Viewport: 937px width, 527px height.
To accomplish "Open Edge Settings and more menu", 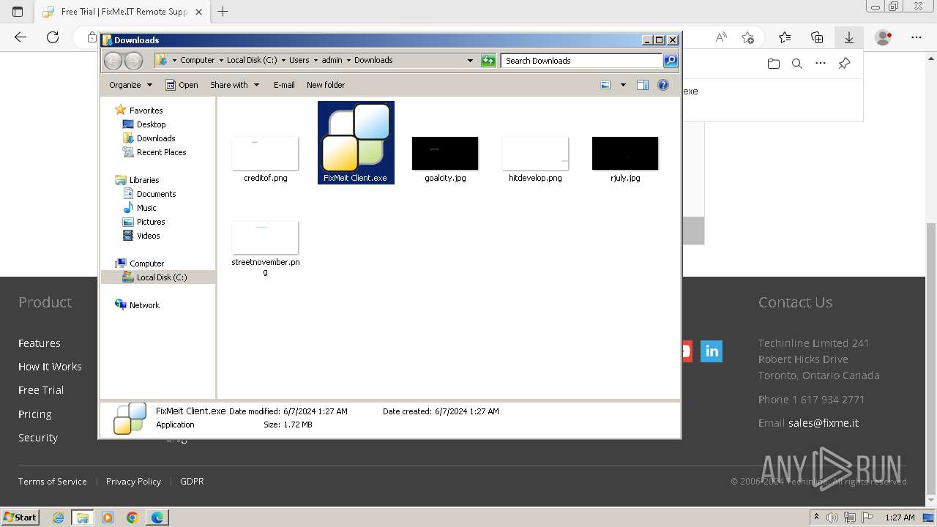I will click(917, 37).
